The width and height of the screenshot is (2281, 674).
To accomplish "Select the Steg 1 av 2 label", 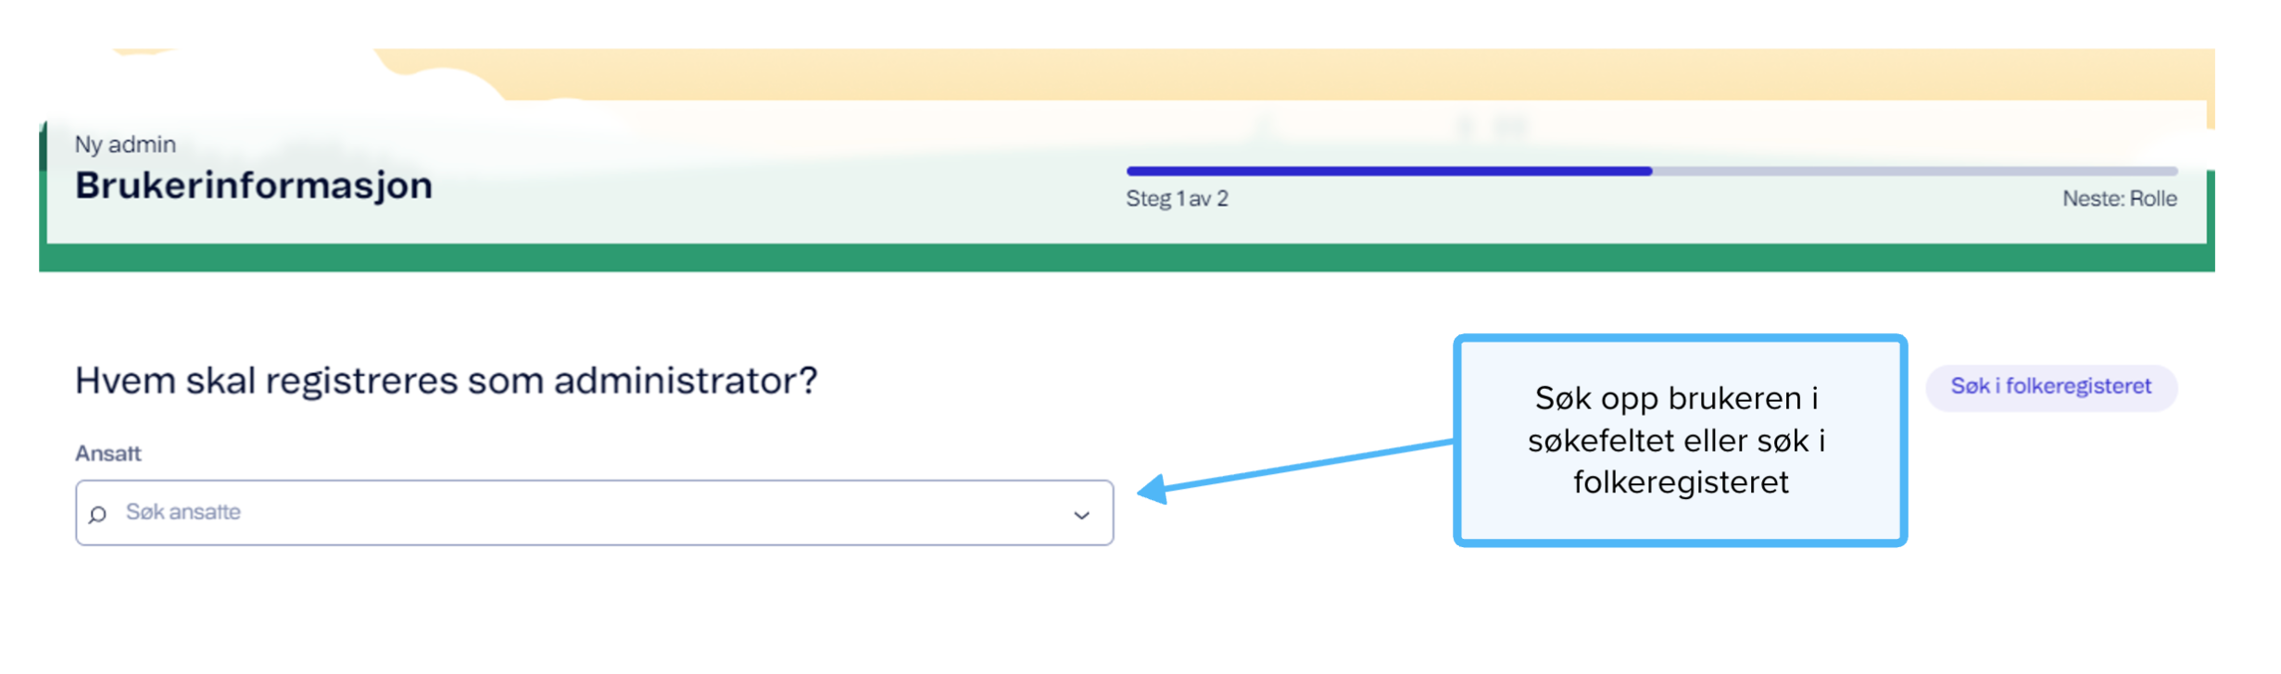I will (x=1177, y=199).
